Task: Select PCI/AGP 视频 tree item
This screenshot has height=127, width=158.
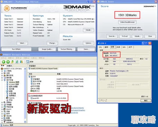Action: 14,84
